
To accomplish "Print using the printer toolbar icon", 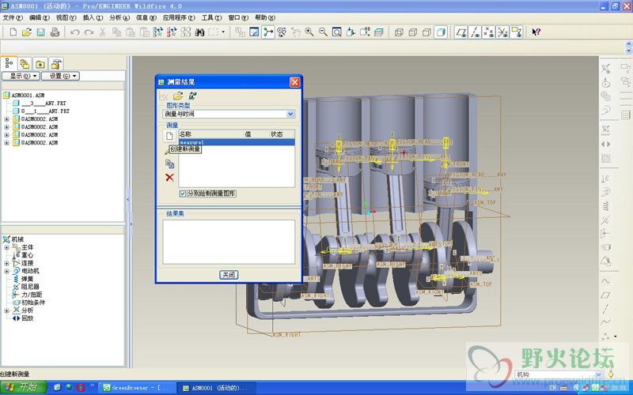I will 55,32.
